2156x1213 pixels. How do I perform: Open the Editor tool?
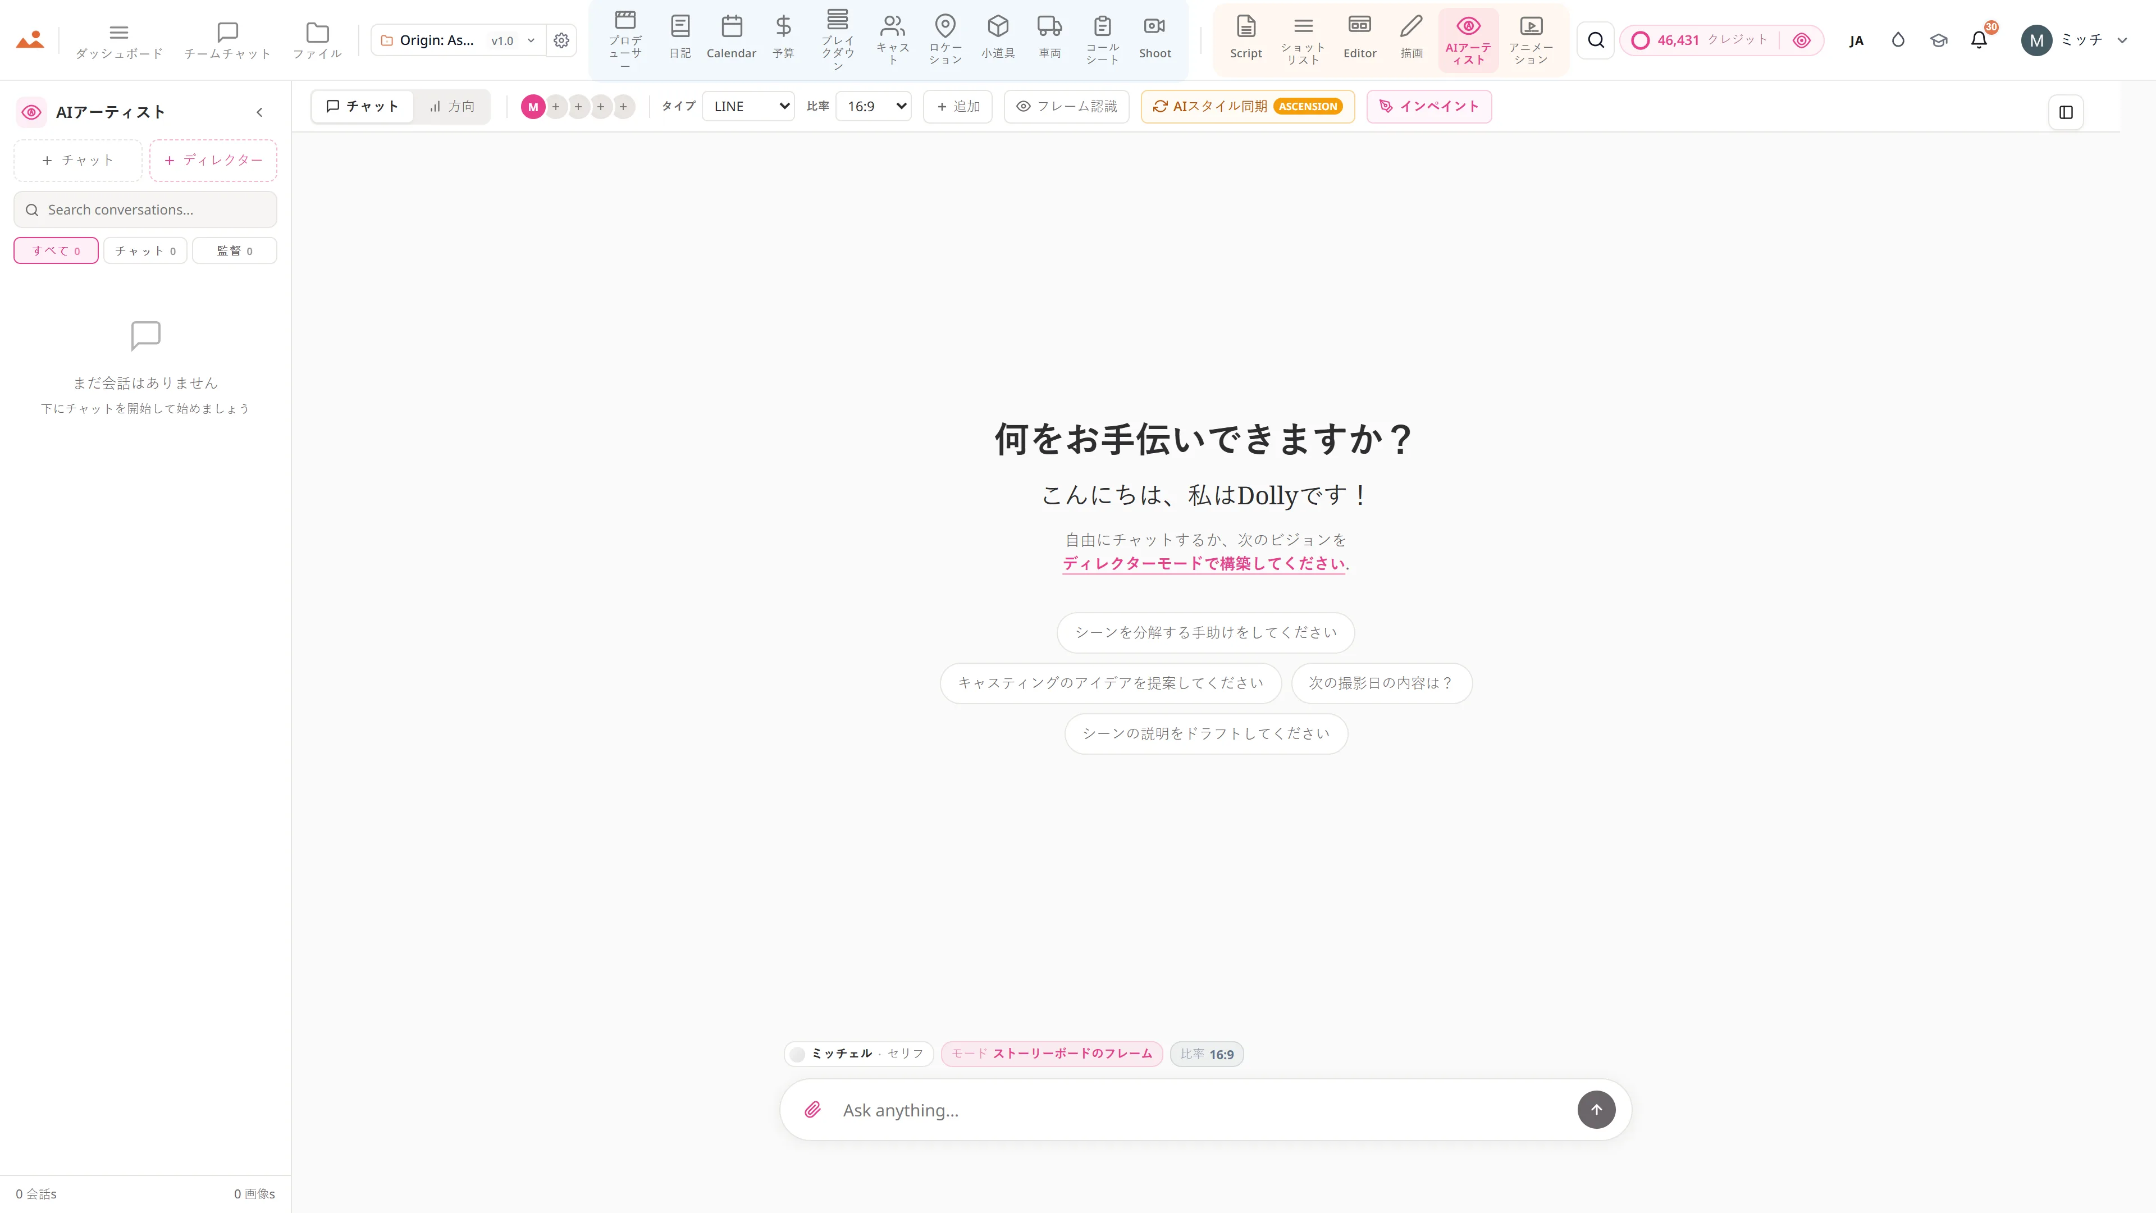[1360, 39]
